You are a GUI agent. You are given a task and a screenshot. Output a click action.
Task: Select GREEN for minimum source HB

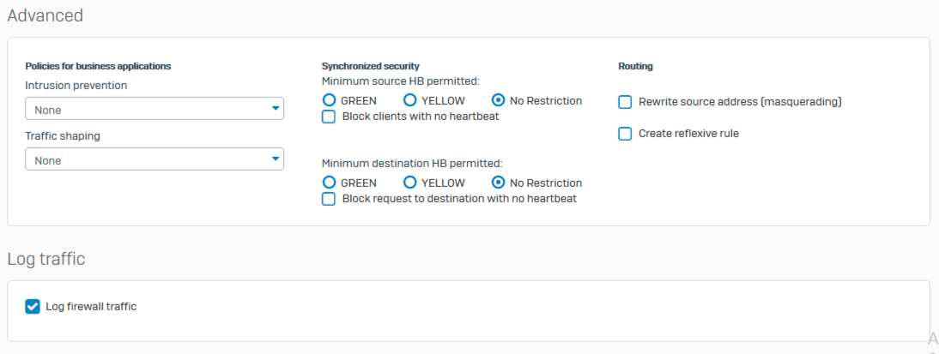pyautogui.click(x=329, y=101)
